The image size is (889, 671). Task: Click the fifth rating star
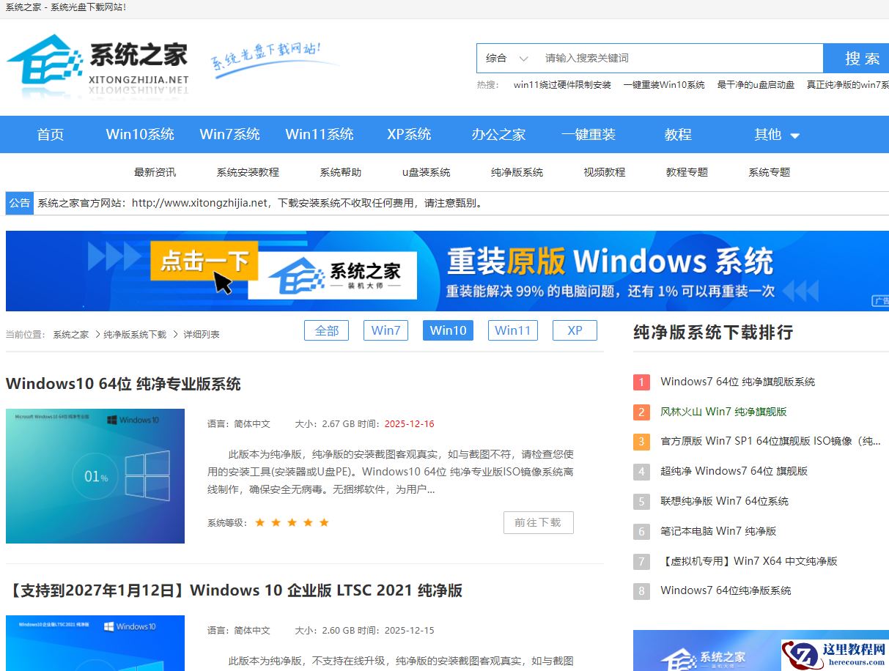tap(324, 522)
